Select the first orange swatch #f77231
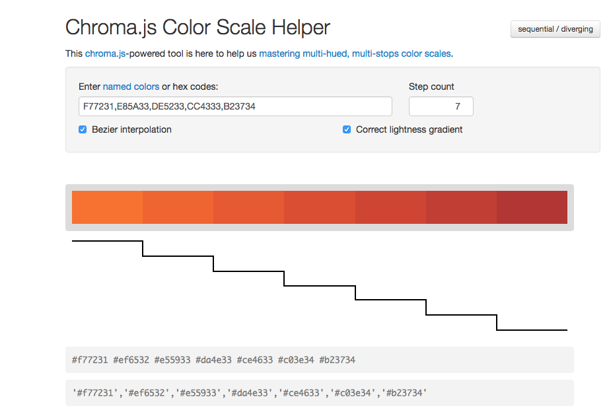The width and height of the screenshot is (609, 412). 107,207
